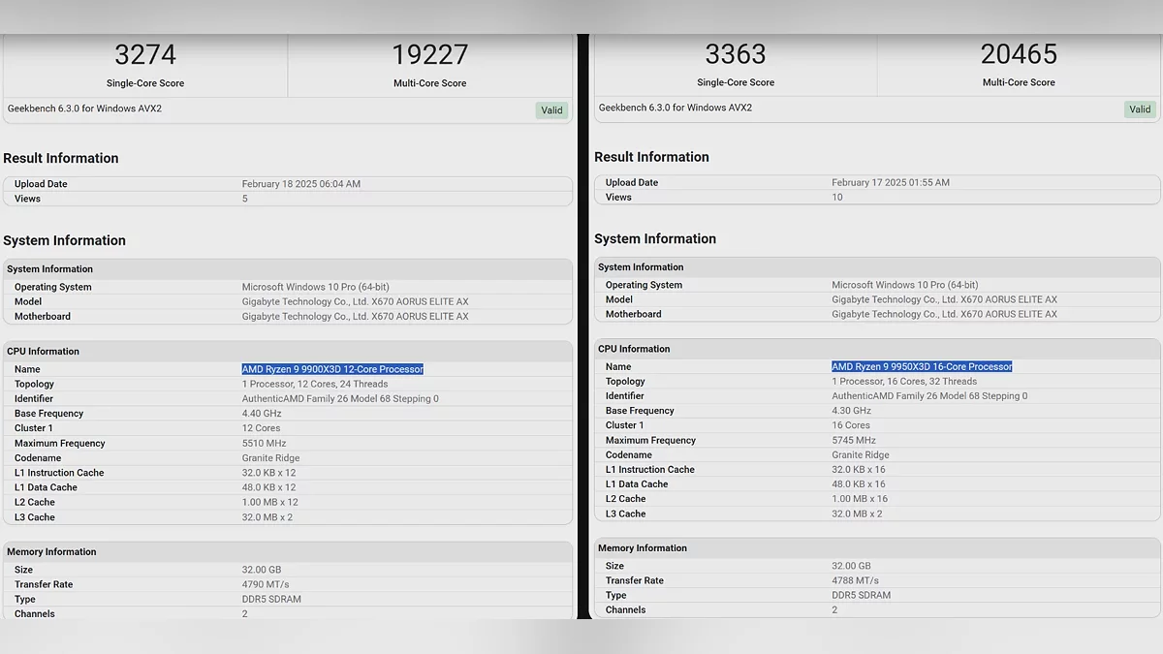Click the Views value 5
Viewport: 1163px width, 654px height.
point(244,199)
